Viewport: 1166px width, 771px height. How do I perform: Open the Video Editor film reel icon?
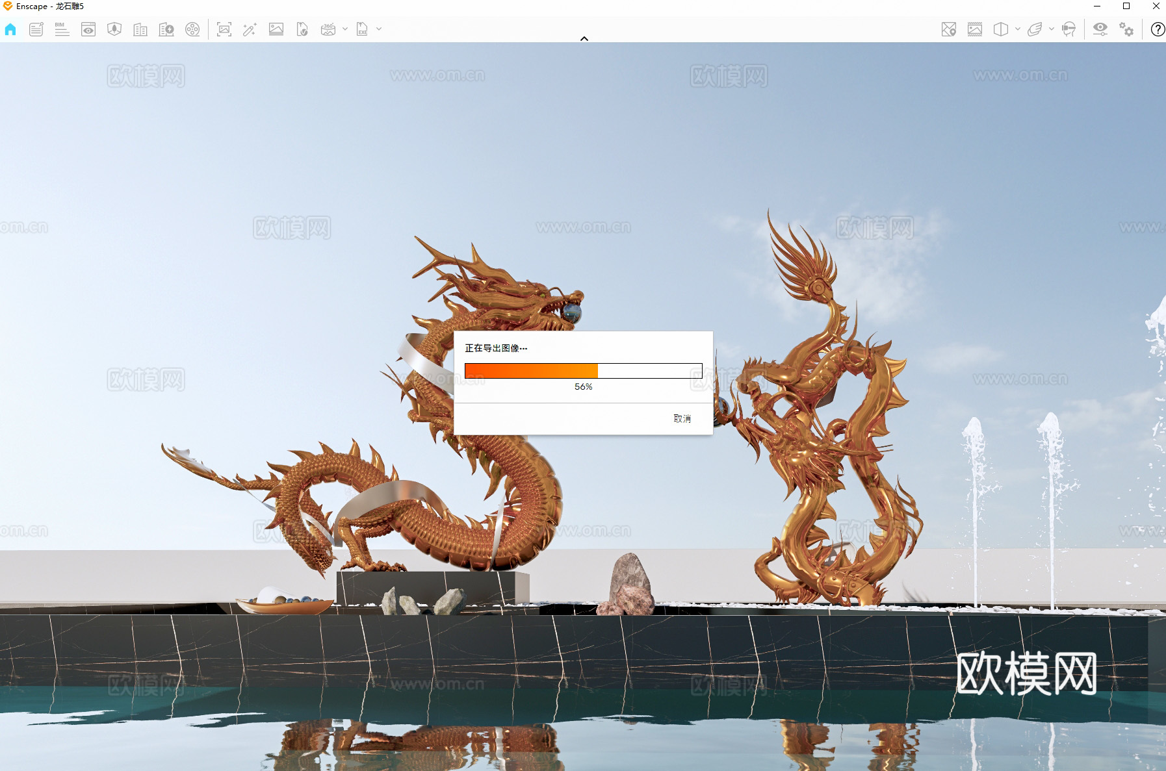click(x=192, y=29)
